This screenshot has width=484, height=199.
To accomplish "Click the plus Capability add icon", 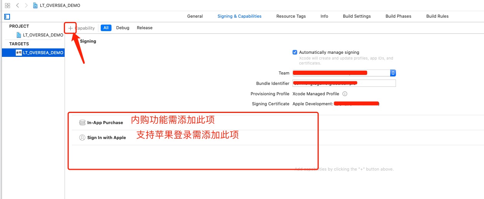I will tap(70, 28).
